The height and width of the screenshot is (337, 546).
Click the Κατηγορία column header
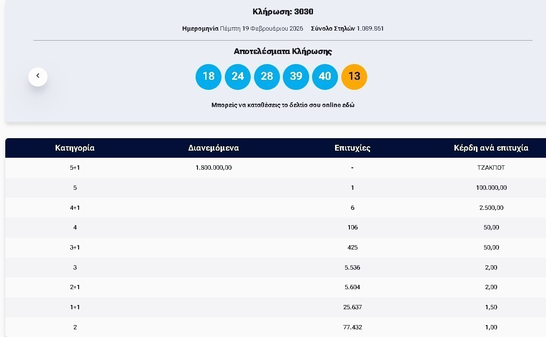pos(75,148)
